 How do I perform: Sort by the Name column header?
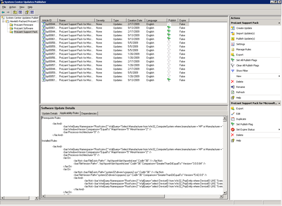click(x=76, y=20)
